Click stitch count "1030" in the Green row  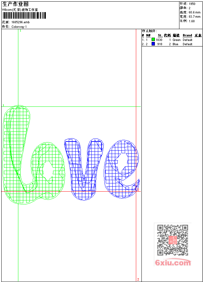[x=159, y=40]
